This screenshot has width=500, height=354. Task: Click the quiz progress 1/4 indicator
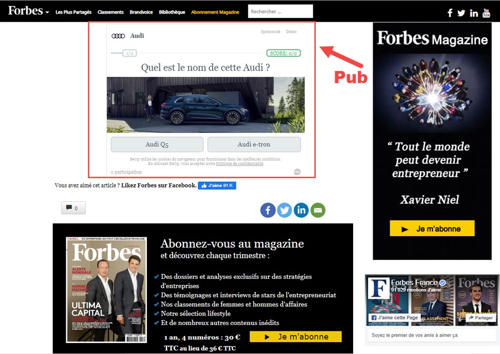(x=129, y=53)
